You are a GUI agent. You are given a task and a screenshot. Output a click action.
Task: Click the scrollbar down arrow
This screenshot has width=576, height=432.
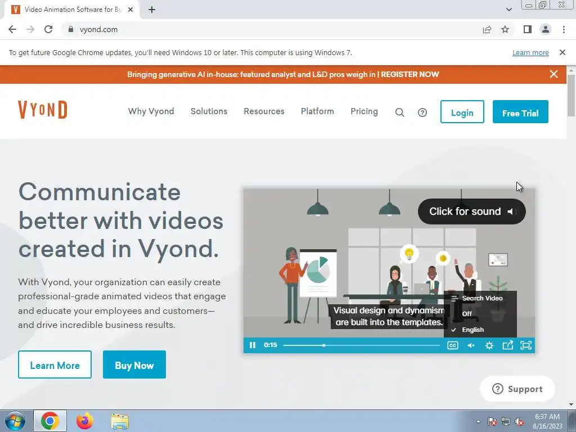pos(571,404)
